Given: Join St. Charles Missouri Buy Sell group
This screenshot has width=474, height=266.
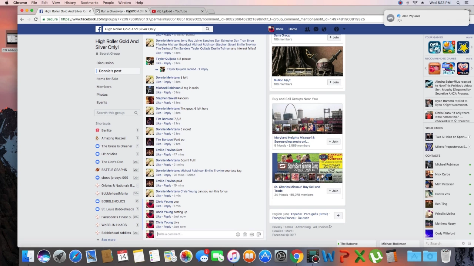Looking at the screenshot, I should click(333, 191).
